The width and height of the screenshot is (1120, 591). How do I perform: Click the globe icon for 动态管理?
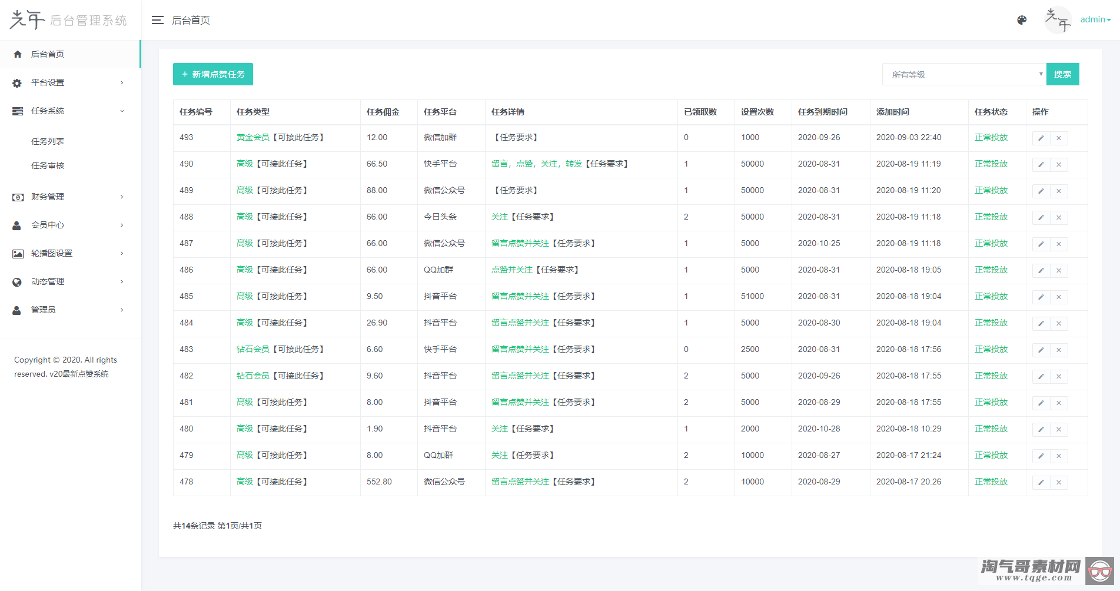[x=17, y=282]
